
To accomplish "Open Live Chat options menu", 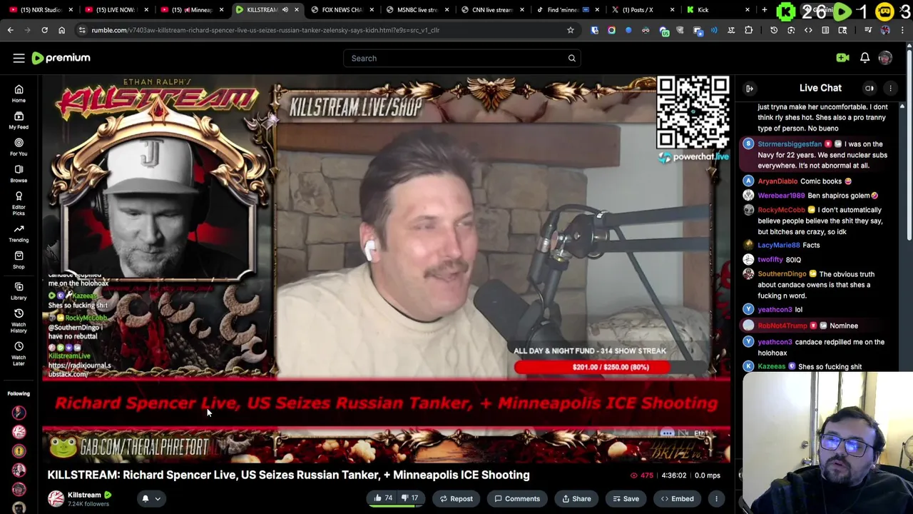I will click(890, 88).
